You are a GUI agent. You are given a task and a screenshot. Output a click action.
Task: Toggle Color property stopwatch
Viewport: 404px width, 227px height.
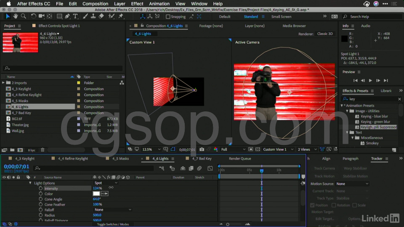coord(40,193)
